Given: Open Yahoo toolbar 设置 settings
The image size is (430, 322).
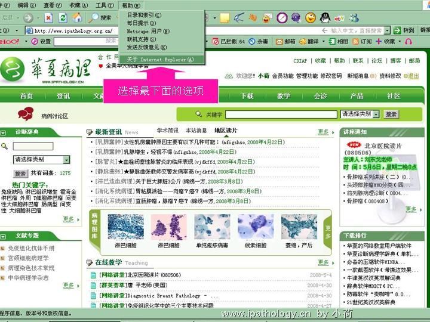Looking at the screenshot, I should pos(41,41).
